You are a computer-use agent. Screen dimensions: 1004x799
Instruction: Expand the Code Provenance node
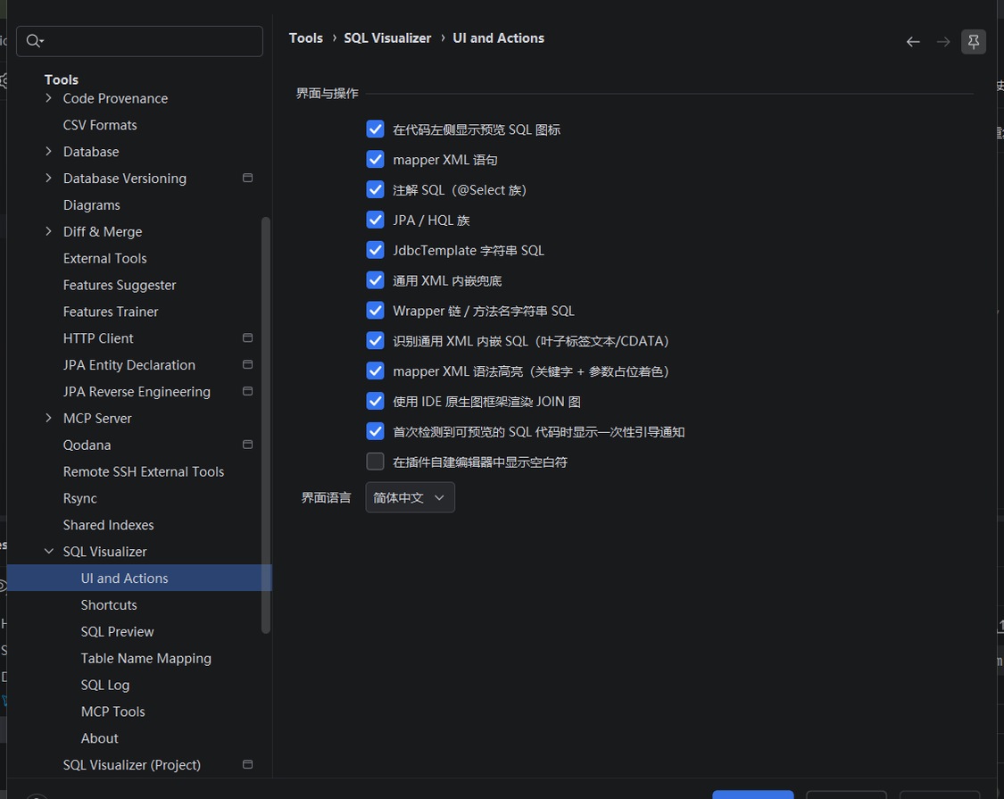point(49,98)
